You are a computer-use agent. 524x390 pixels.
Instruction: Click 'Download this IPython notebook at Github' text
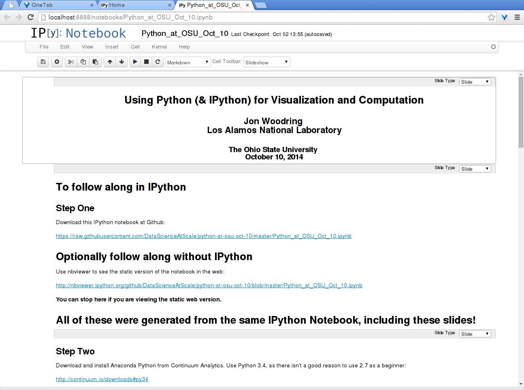click(x=111, y=222)
